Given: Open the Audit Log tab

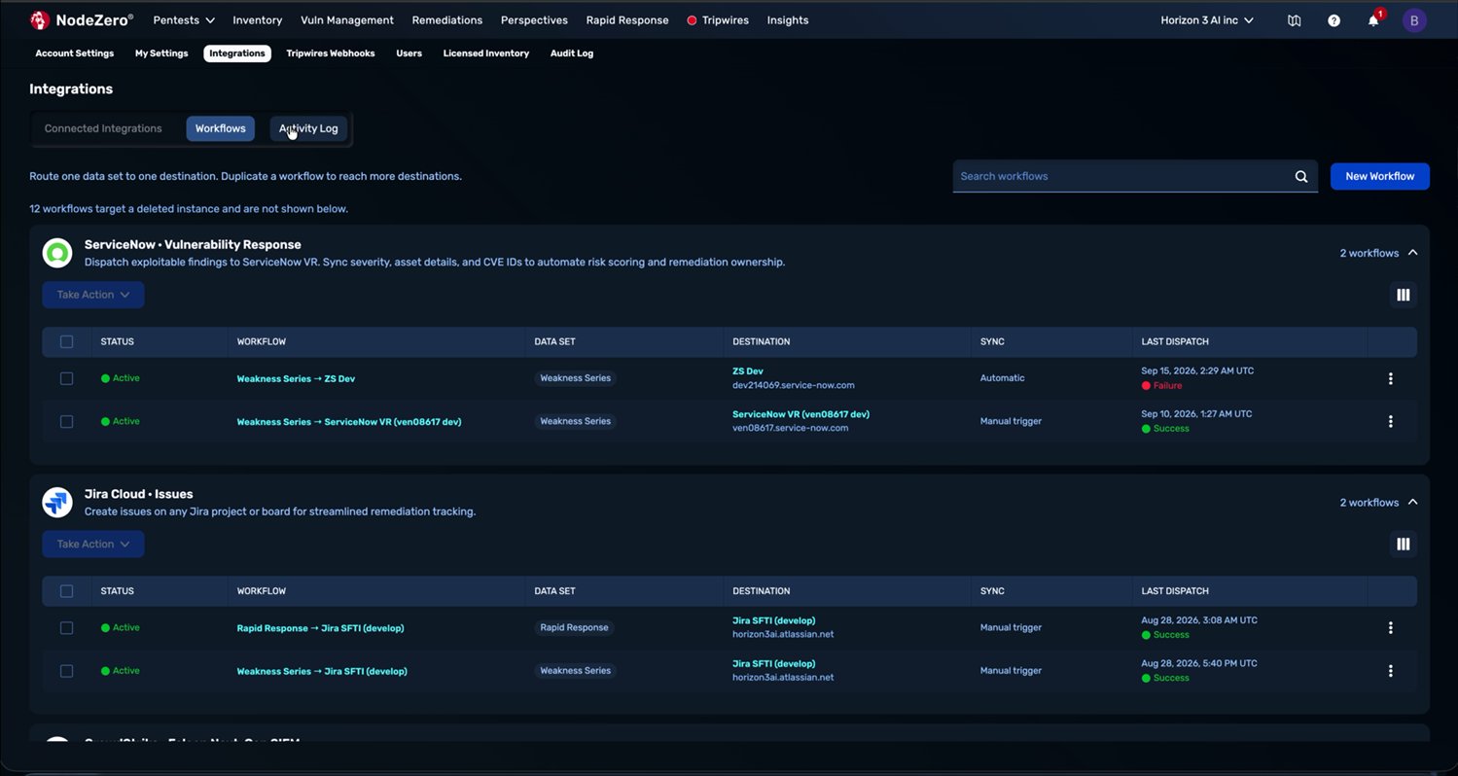Looking at the screenshot, I should point(572,53).
